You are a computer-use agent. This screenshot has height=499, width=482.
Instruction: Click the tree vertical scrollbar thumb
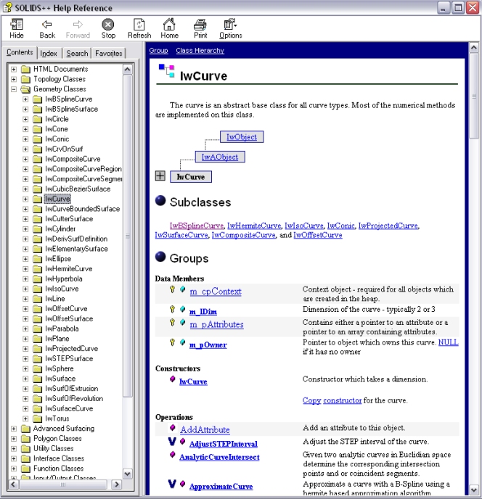click(128, 236)
